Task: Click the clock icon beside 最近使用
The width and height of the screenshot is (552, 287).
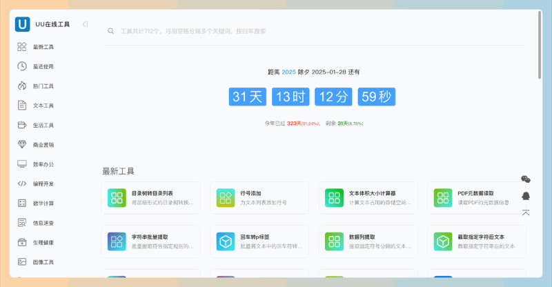Action: [22, 66]
